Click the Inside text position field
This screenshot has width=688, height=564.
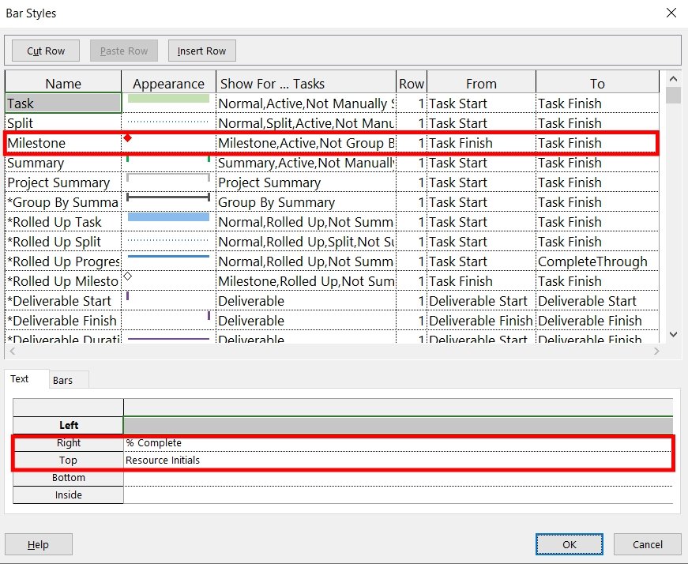(x=398, y=494)
